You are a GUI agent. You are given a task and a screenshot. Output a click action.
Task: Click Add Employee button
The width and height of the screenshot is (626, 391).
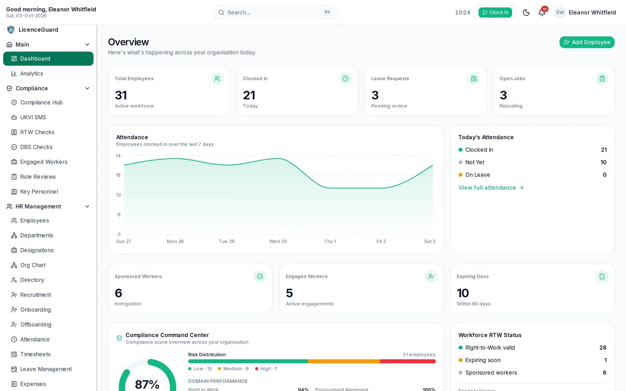[x=587, y=42]
